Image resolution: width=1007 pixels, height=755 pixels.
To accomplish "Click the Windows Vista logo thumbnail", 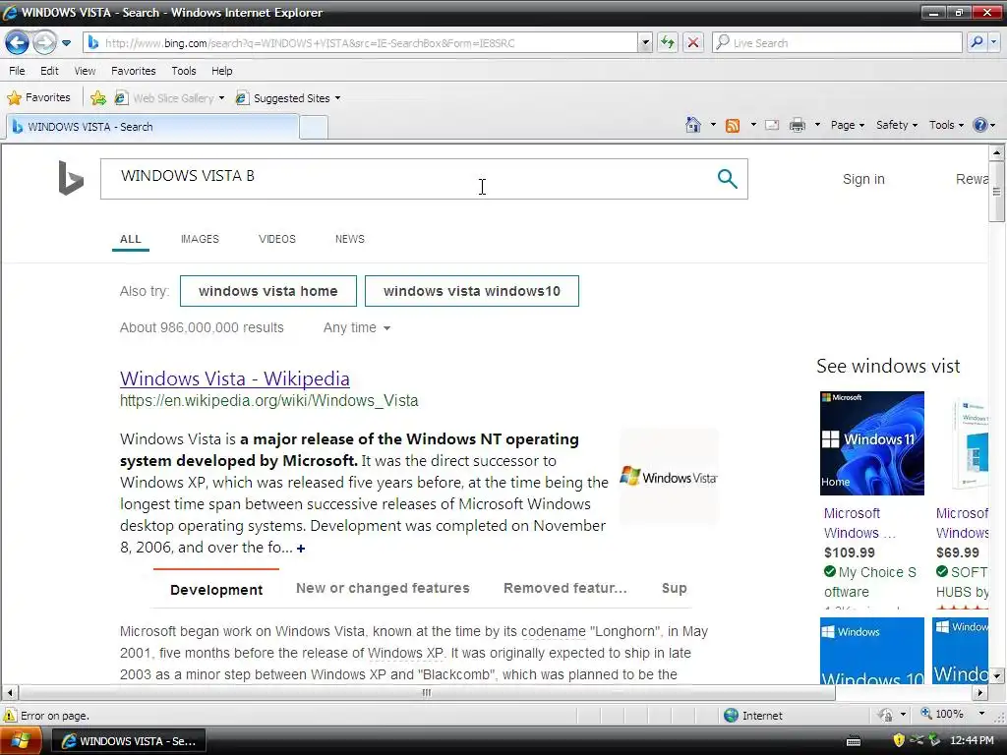I will pos(668,477).
